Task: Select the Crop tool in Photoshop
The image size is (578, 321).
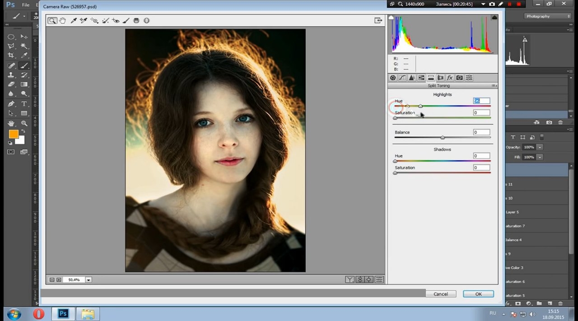Action: click(11, 56)
